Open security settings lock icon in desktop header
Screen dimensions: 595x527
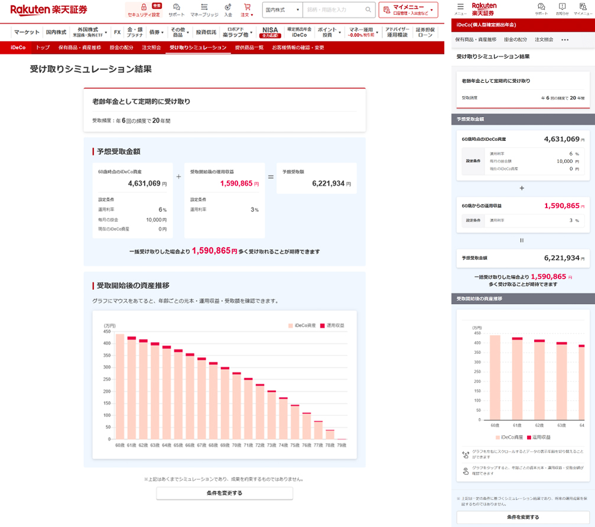coord(144,7)
